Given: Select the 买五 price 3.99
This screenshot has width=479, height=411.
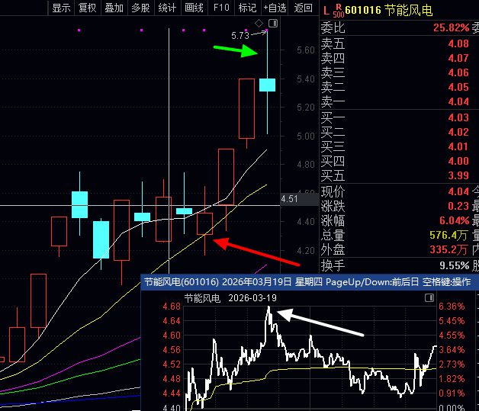Looking at the screenshot, I should (x=458, y=175).
